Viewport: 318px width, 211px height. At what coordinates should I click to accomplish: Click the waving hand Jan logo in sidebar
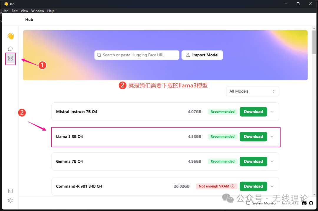[x=10, y=36]
